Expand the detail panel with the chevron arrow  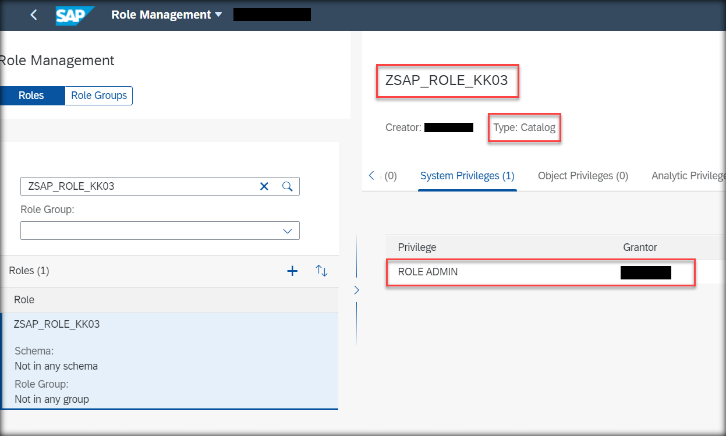tap(357, 290)
